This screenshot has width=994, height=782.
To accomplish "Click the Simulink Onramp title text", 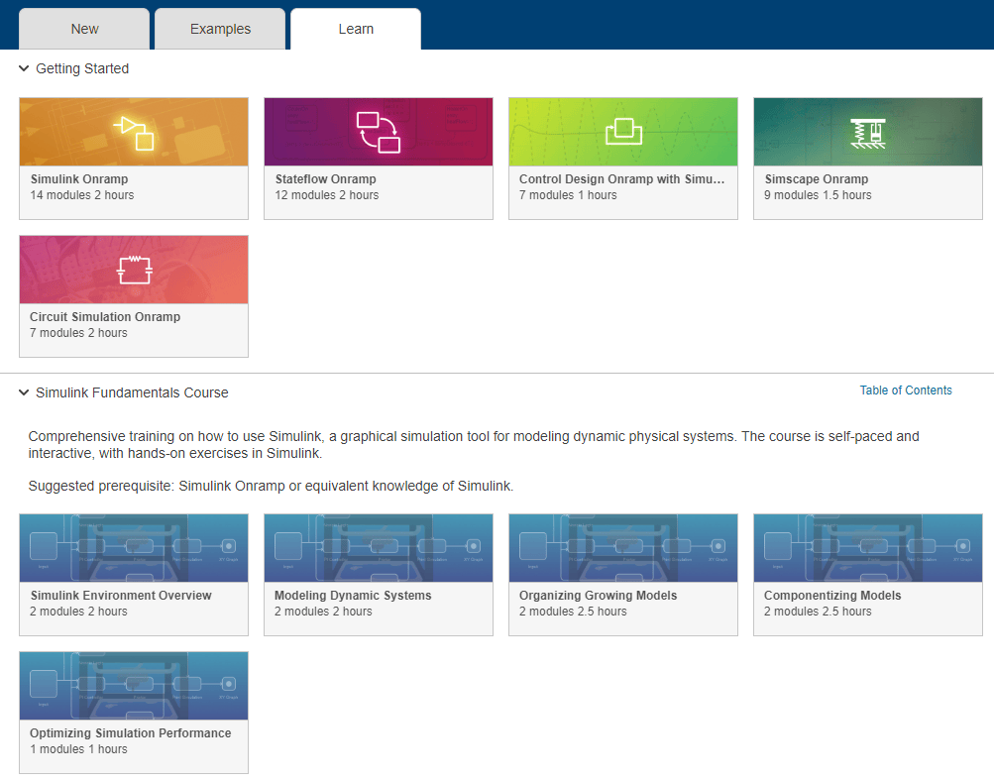I will point(79,178).
